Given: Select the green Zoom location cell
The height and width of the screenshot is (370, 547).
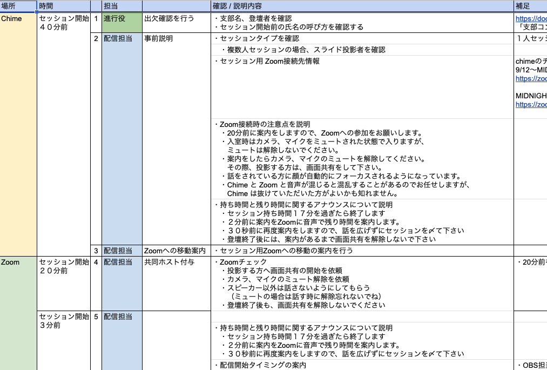Looking at the screenshot, I should point(17,262).
